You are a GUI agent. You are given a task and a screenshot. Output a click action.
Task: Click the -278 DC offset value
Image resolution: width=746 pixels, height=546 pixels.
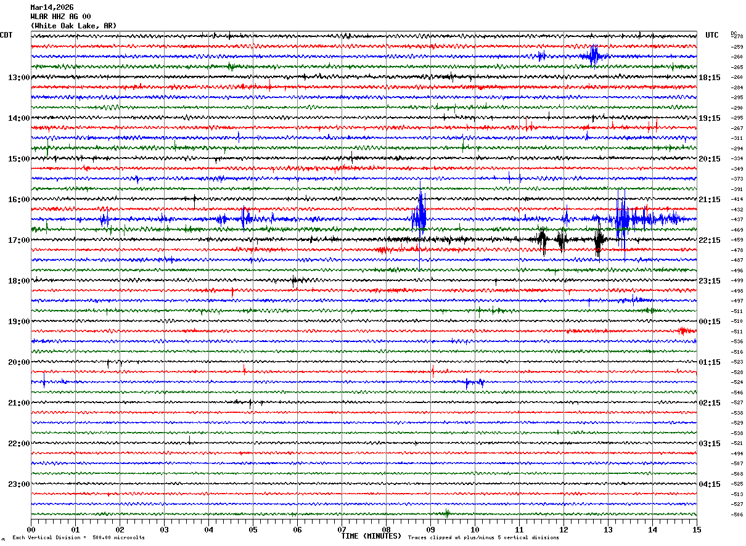coord(737,36)
